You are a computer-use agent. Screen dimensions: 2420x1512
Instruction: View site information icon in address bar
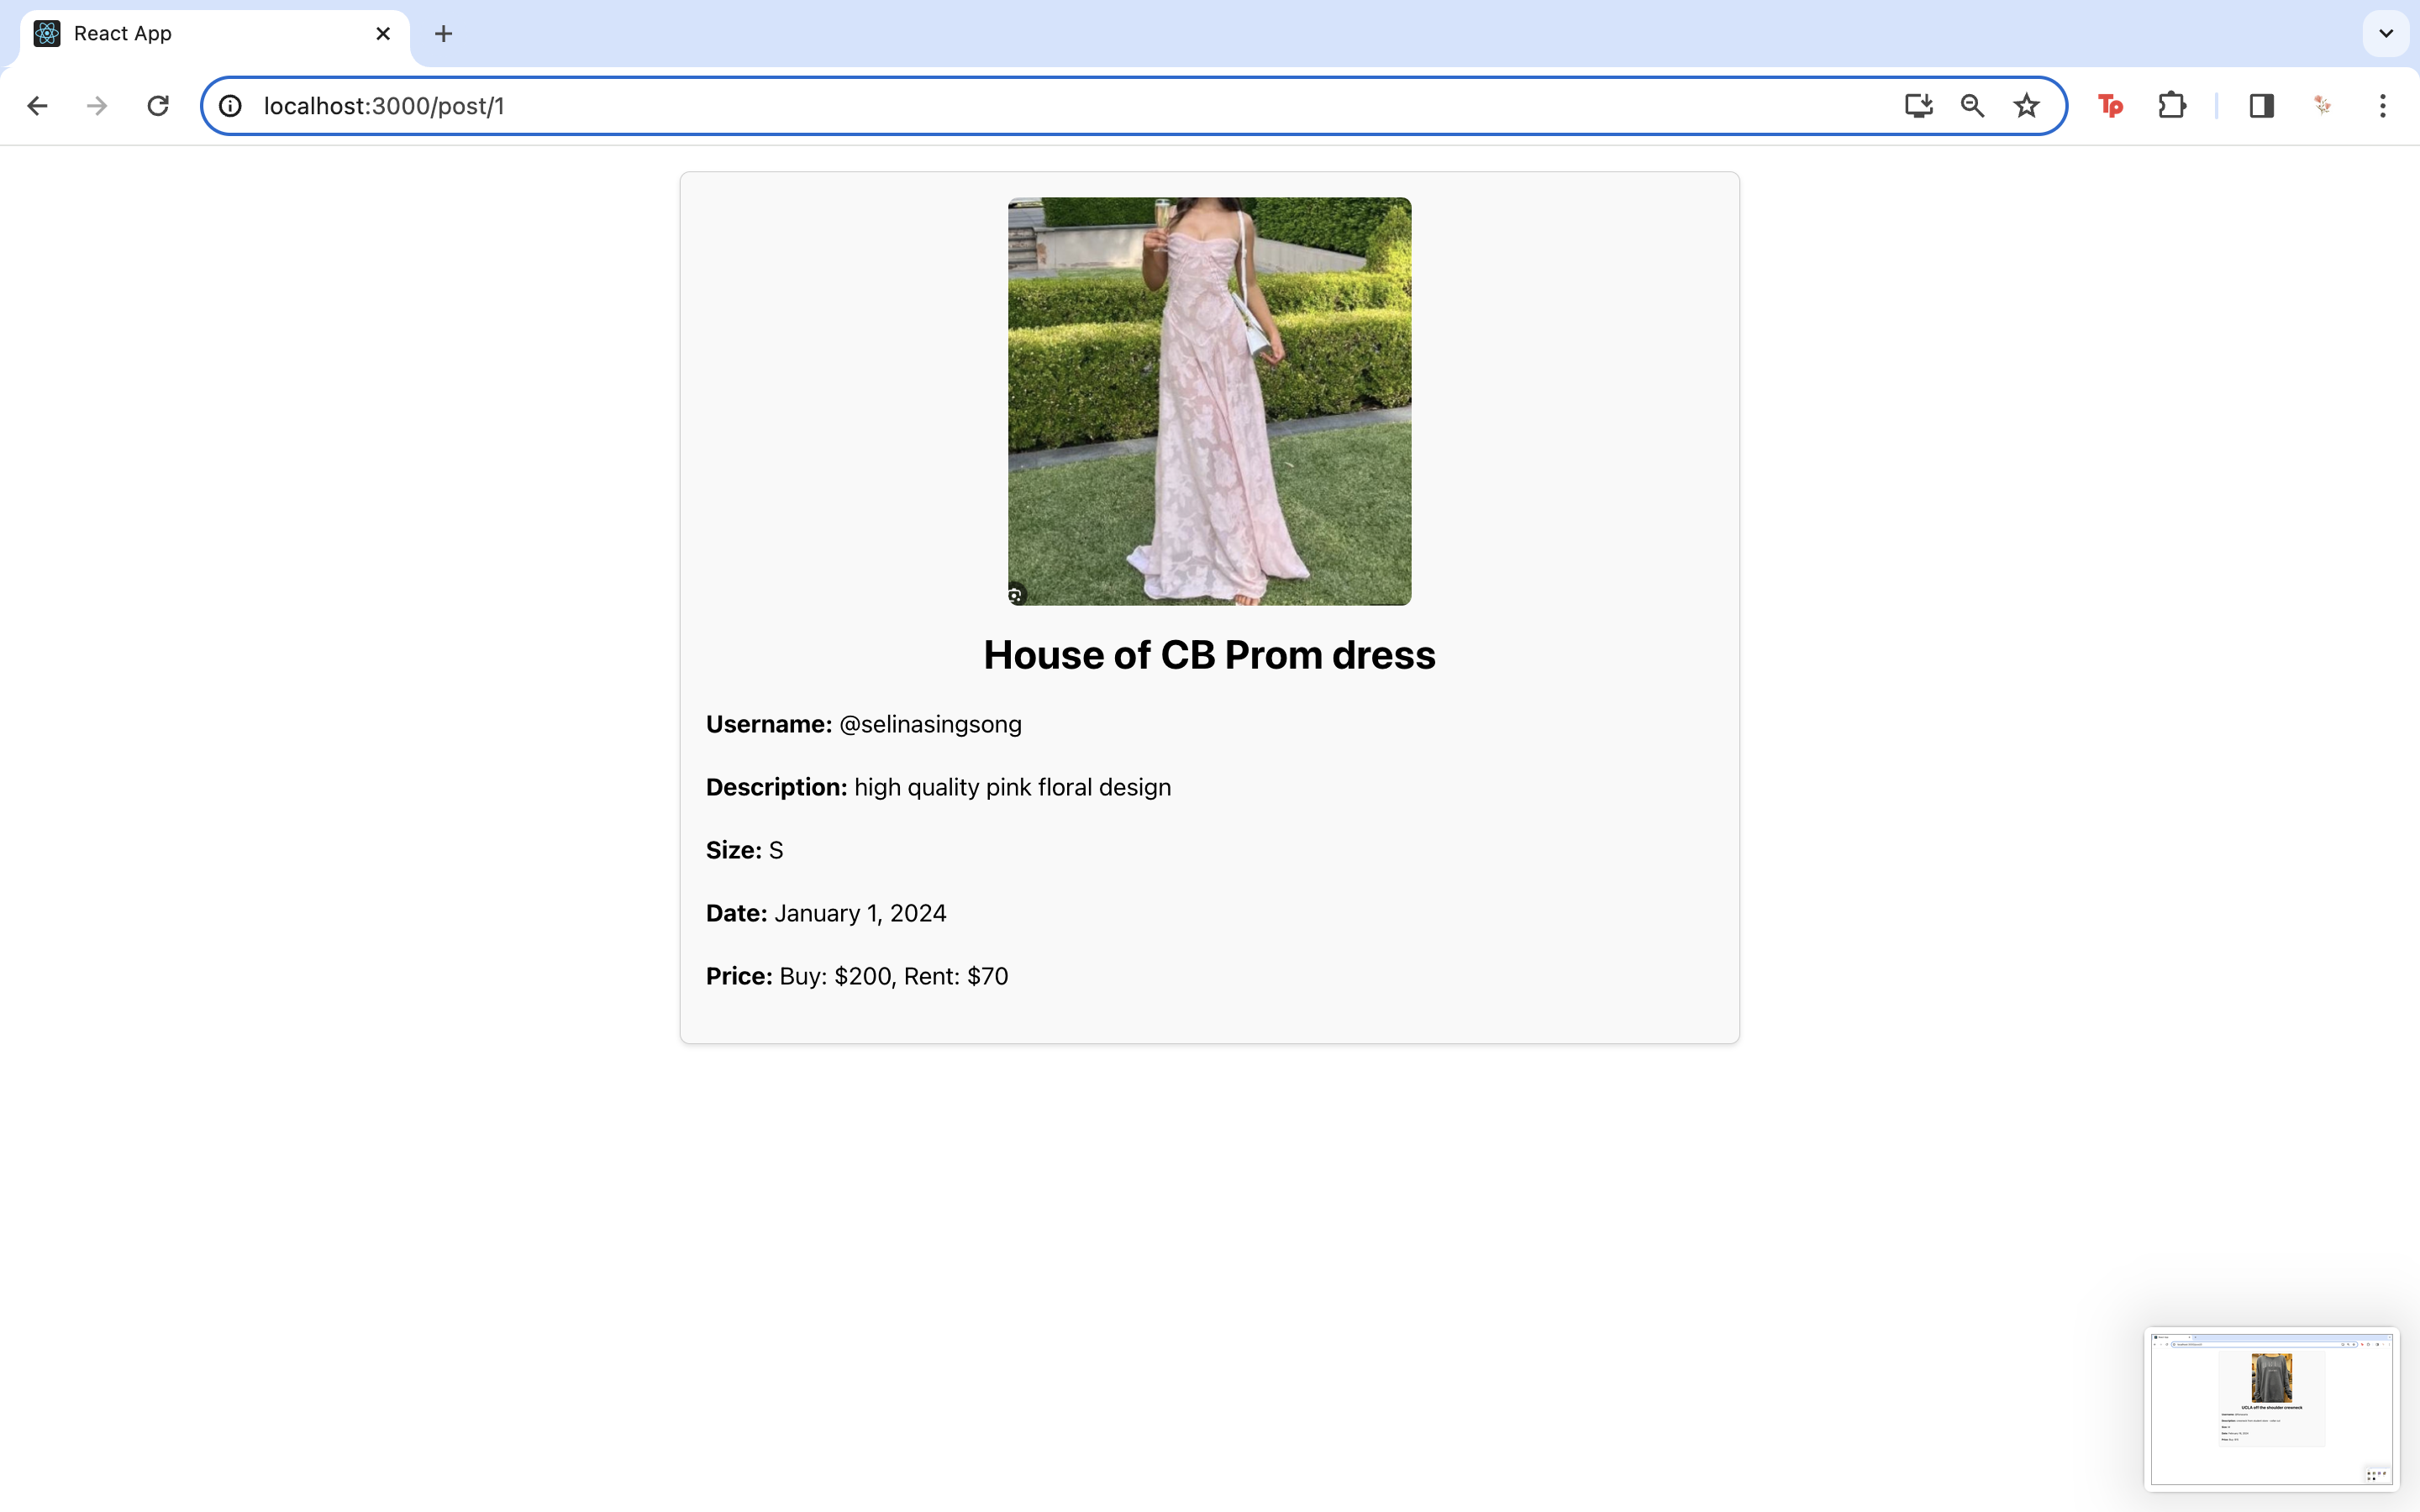pos(231,106)
